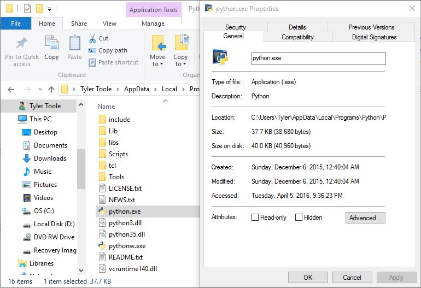Select the python3.dll file icon
This screenshot has height=288, width=421.
click(x=102, y=223)
